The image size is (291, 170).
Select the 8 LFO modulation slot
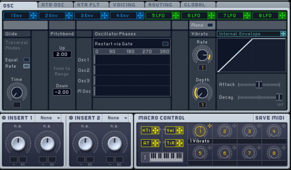pos(265,15)
